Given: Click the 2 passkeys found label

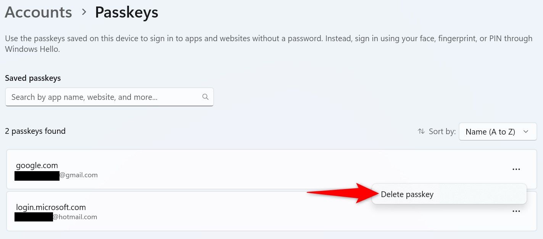Looking at the screenshot, I should (35, 131).
